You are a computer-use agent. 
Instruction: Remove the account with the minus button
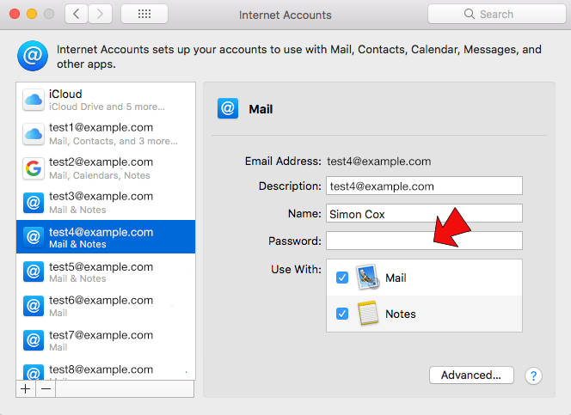point(46,389)
